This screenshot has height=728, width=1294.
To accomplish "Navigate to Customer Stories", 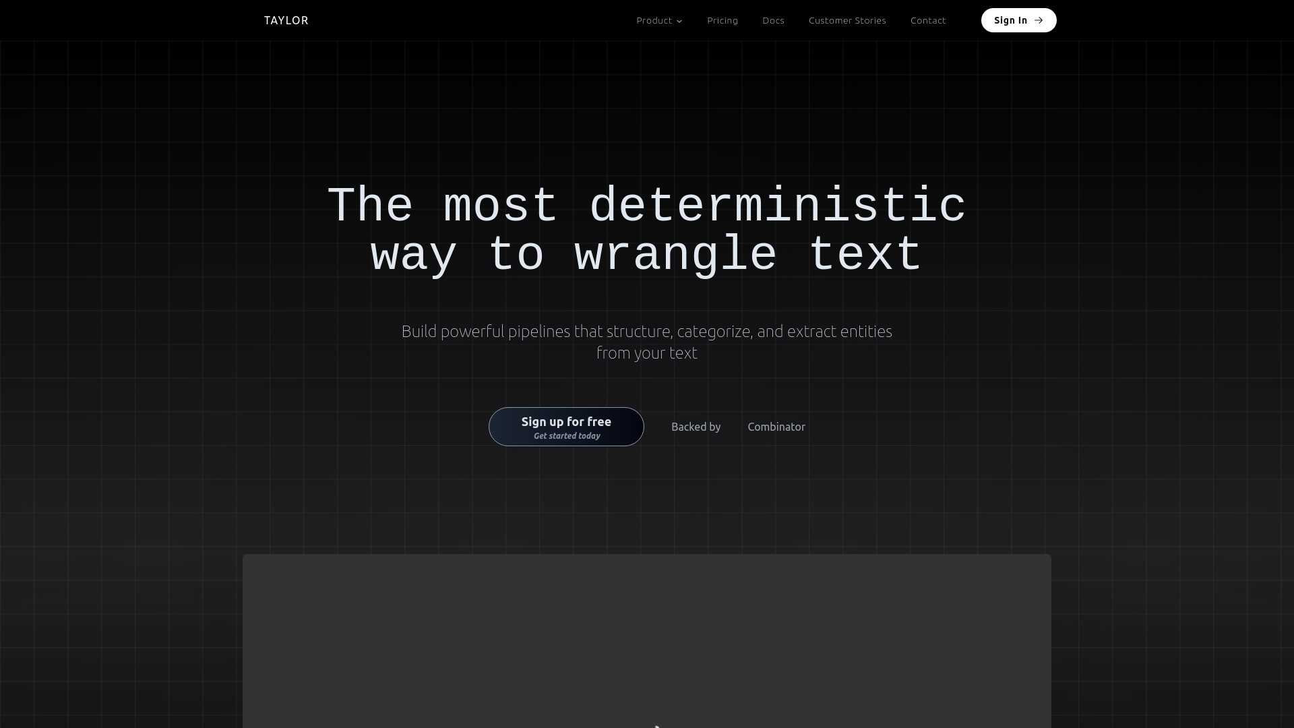I will [847, 20].
